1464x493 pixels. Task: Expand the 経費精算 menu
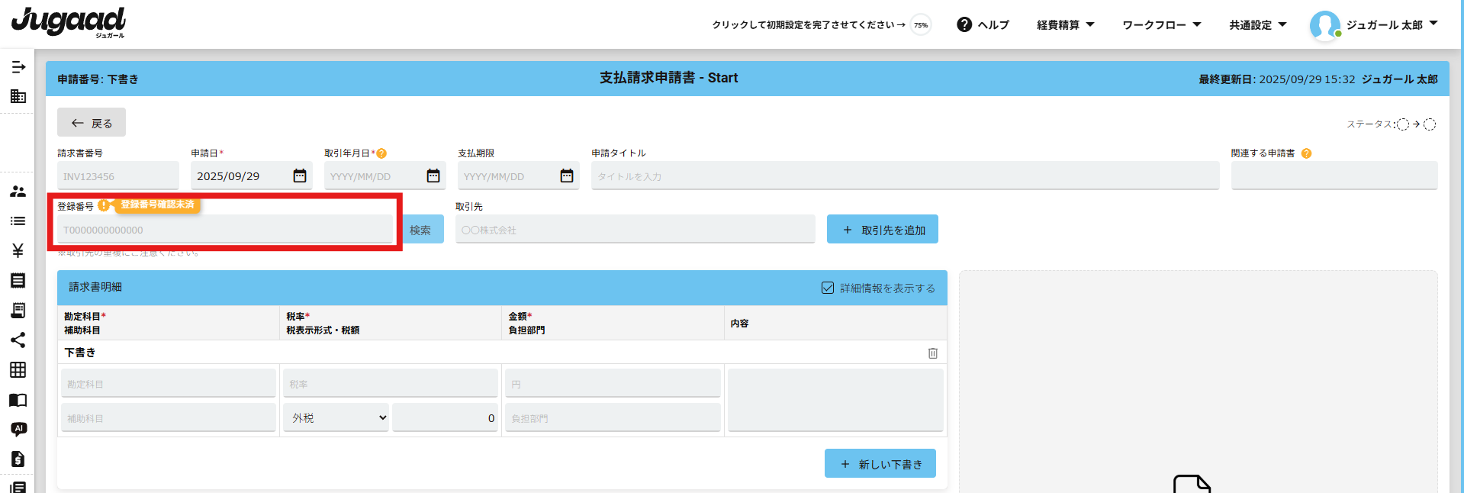[x=1065, y=25]
